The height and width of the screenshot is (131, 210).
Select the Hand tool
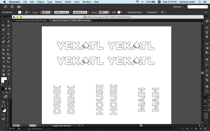coord(3,74)
